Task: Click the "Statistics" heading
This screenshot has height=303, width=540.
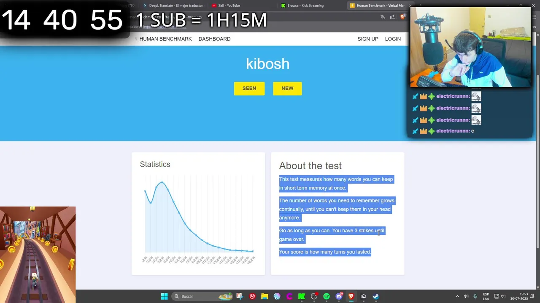Action: (155, 165)
